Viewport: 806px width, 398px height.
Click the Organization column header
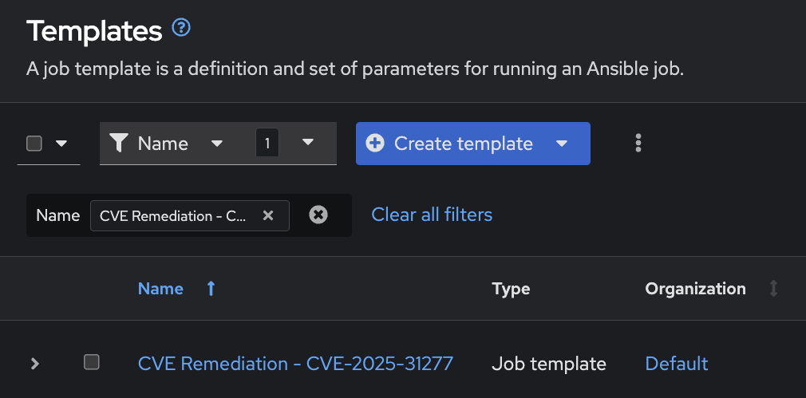[696, 289]
